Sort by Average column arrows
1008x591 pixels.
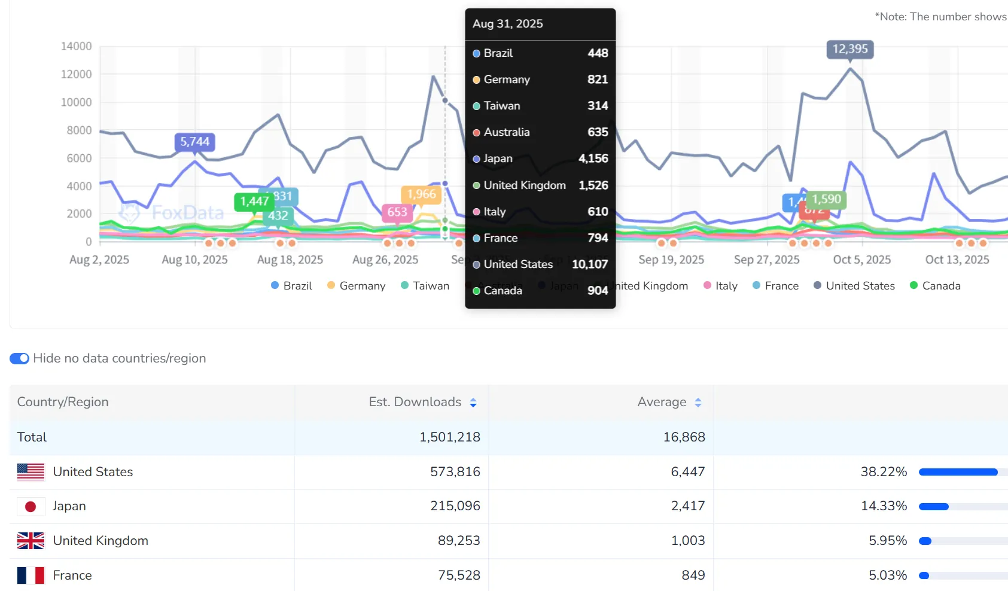698,403
